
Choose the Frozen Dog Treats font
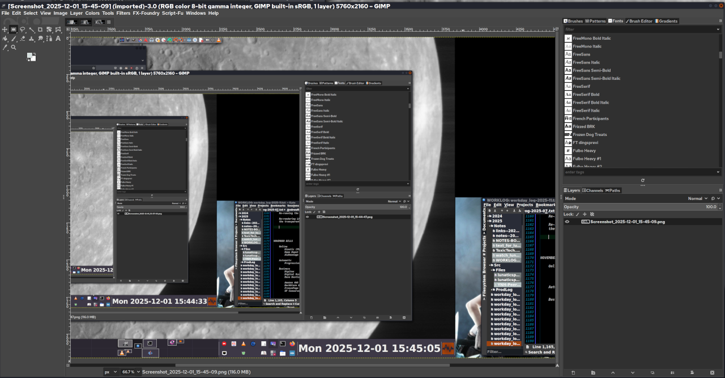point(589,135)
